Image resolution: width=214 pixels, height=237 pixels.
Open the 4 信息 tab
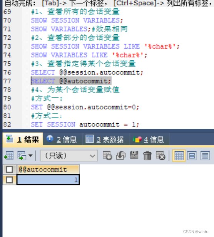pos(150,139)
